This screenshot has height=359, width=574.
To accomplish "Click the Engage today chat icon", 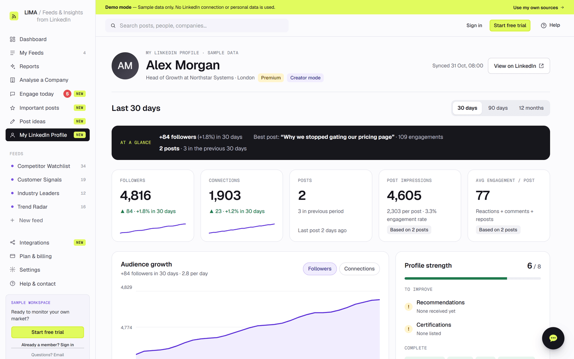I will [12, 94].
